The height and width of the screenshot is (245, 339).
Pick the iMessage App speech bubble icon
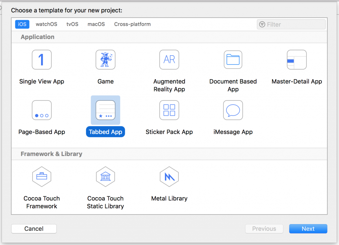[233, 110]
